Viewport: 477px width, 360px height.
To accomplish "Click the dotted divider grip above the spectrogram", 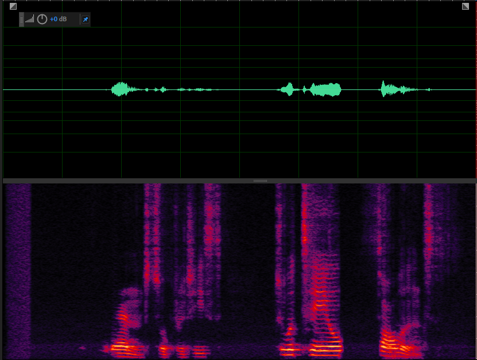I will coord(260,181).
